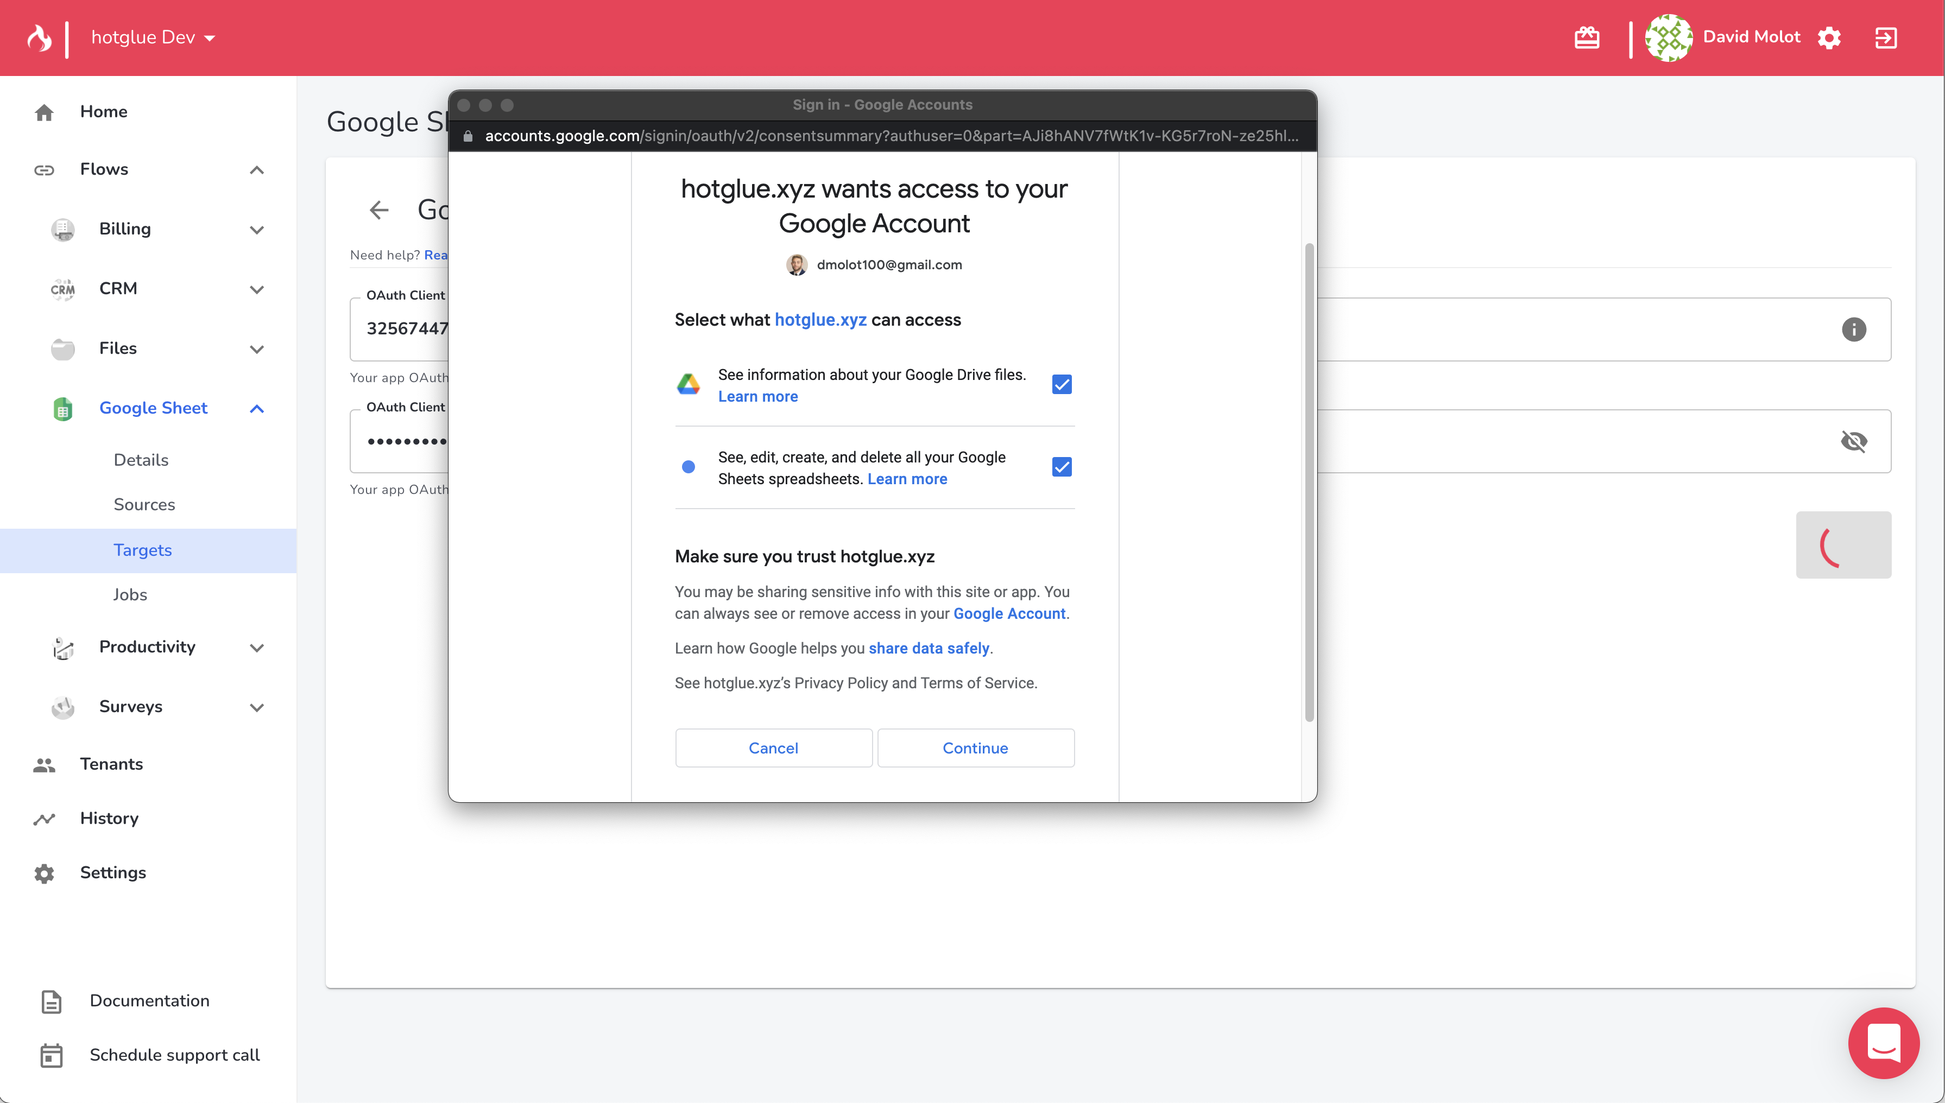Expand the Billing flow chevron
The image size is (1945, 1103).
(257, 230)
